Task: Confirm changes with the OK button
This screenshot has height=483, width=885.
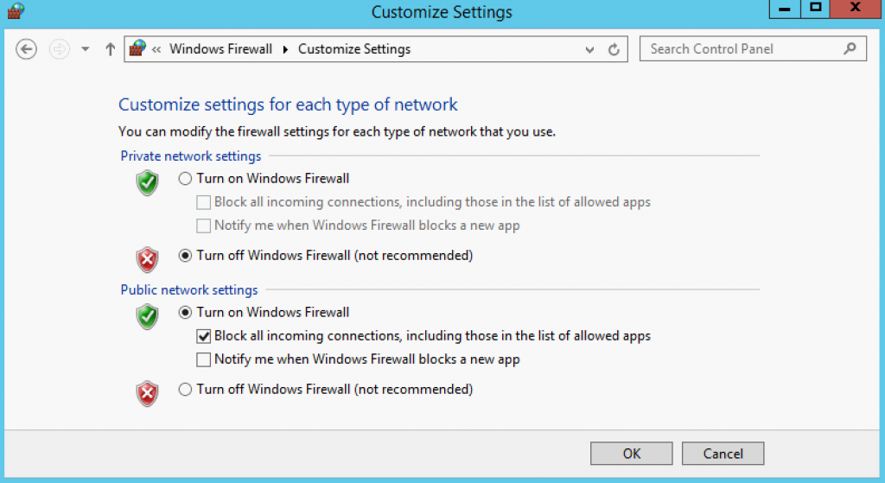Action: pyautogui.click(x=632, y=454)
